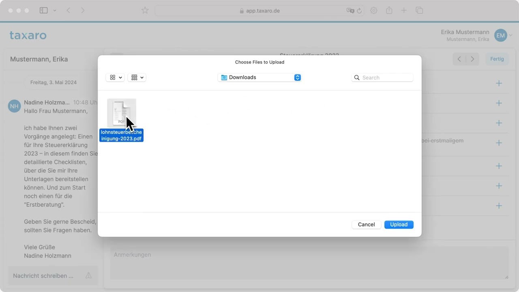Image resolution: width=519 pixels, height=292 pixels.
Task: Open a new tab with plus icon
Action: click(x=404, y=11)
